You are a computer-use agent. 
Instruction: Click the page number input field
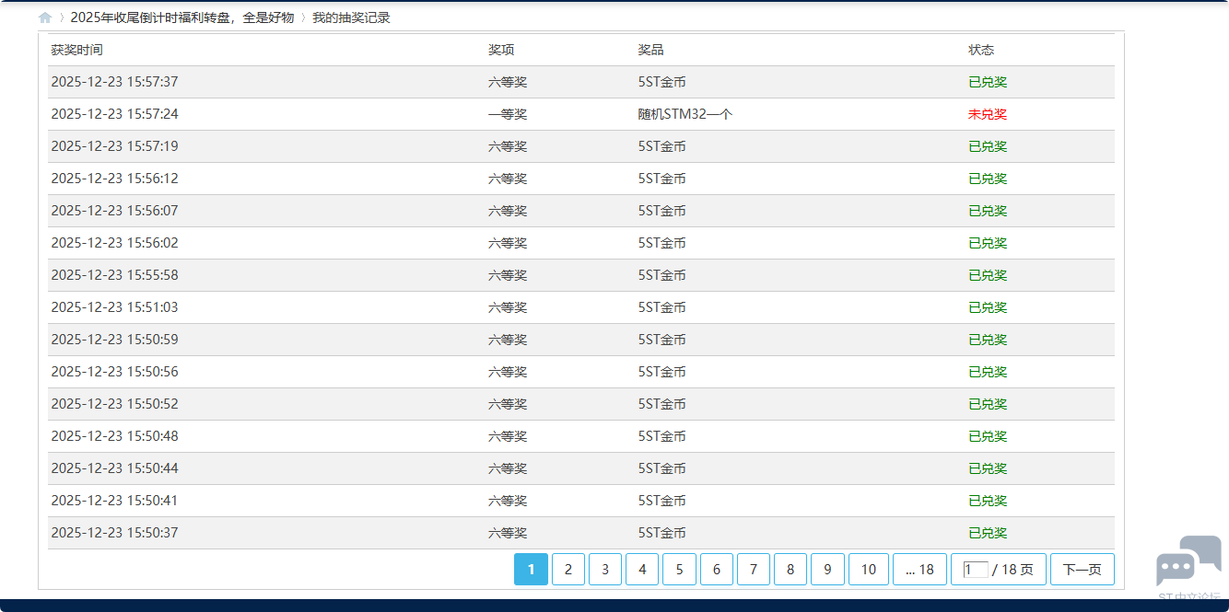[x=976, y=569]
